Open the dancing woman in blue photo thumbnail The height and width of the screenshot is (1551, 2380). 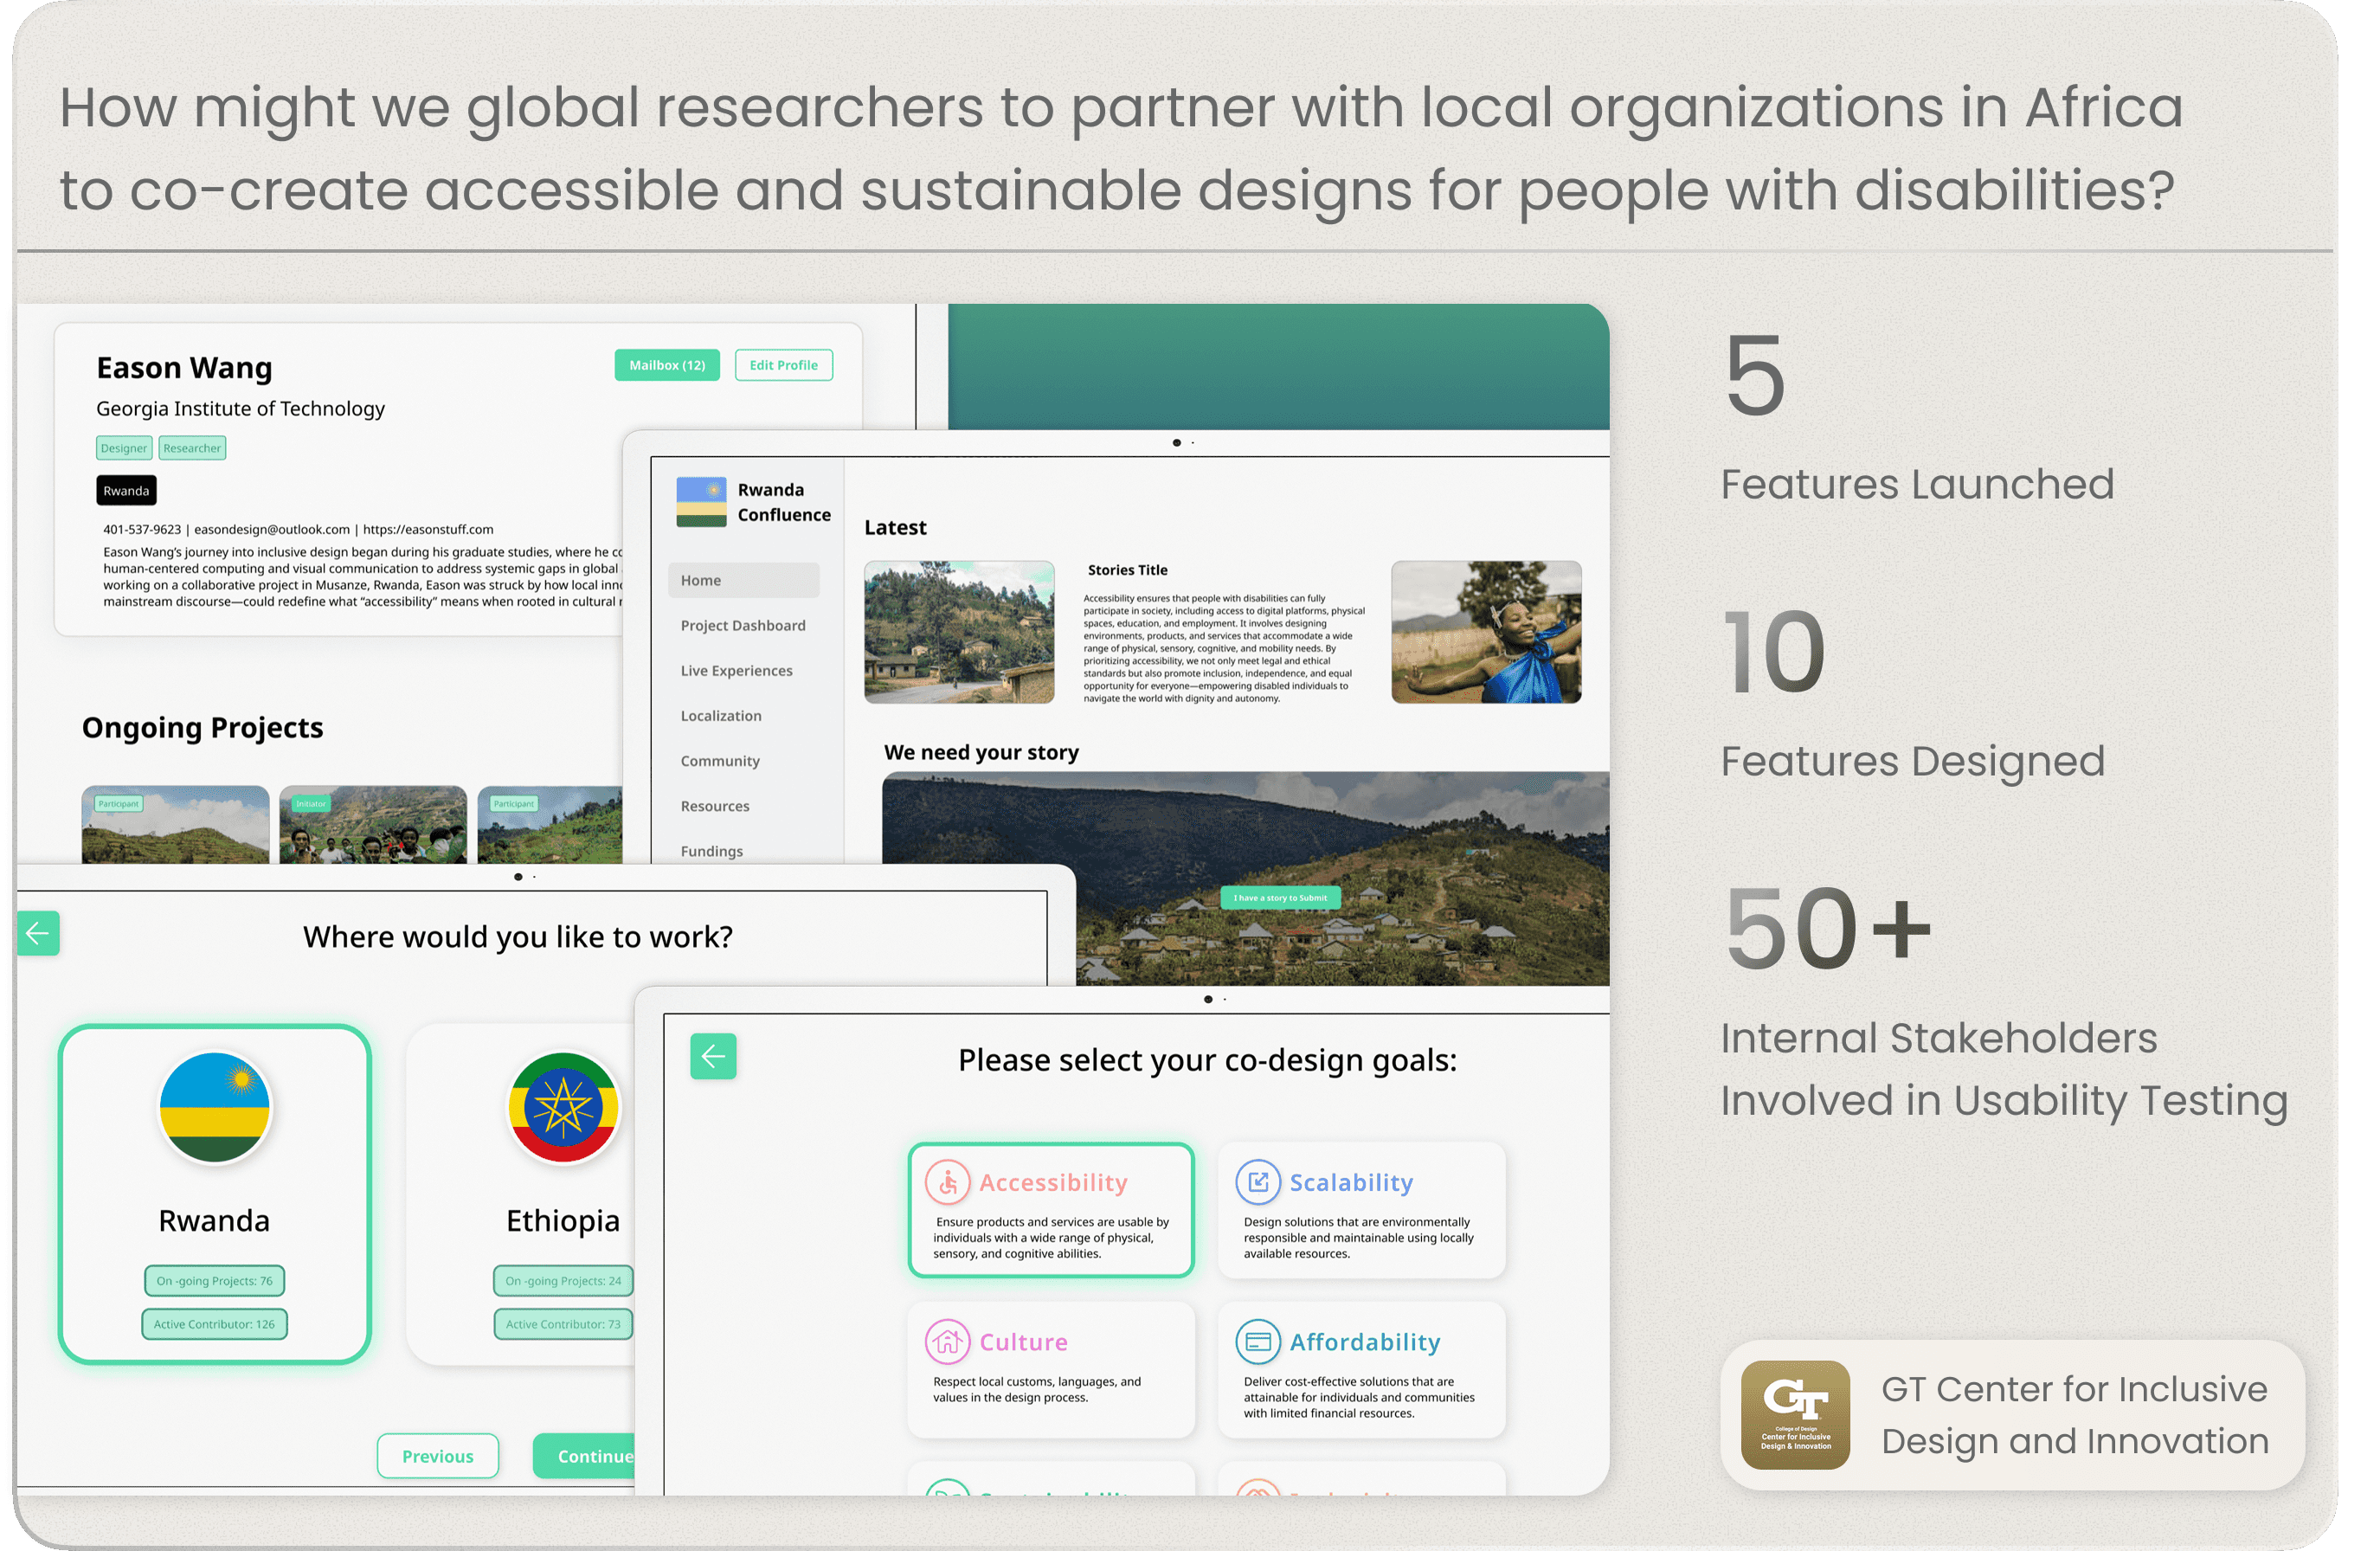point(1486,632)
